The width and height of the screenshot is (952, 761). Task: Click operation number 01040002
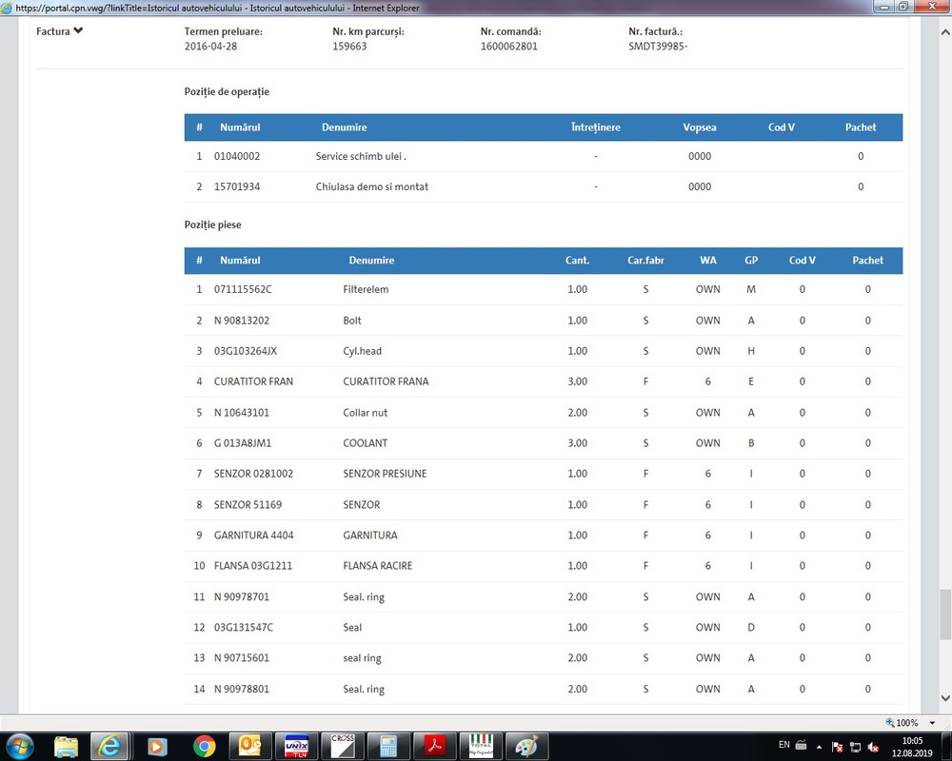click(237, 157)
